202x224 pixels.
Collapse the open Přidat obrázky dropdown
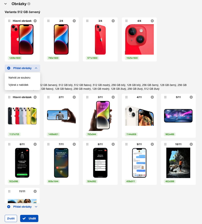click(x=36, y=68)
